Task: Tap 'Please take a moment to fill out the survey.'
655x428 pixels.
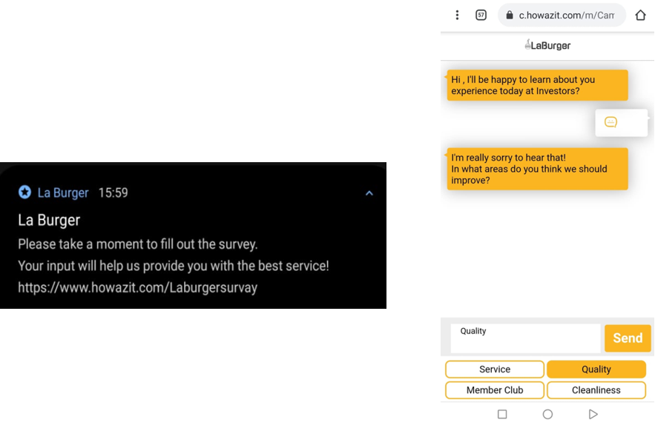Action: pyautogui.click(x=137, y=244)
